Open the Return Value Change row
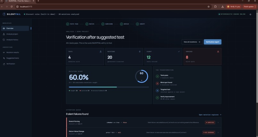This screenshot has height=137, width=258. pos(144,133)
